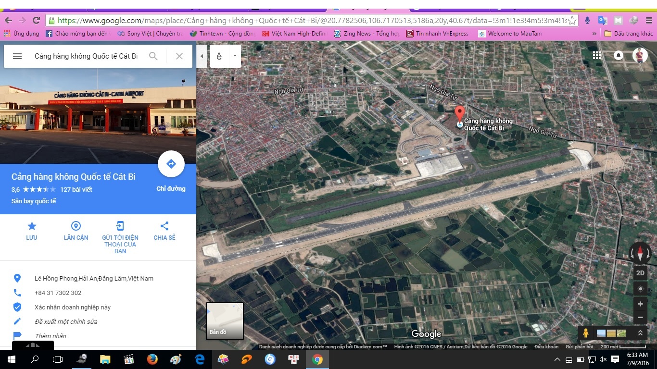Reload the page in the browser

36,20
